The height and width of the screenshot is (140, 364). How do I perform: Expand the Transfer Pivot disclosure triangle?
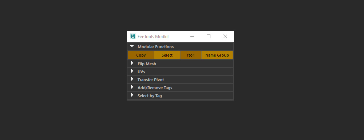[x=132, y=79]
